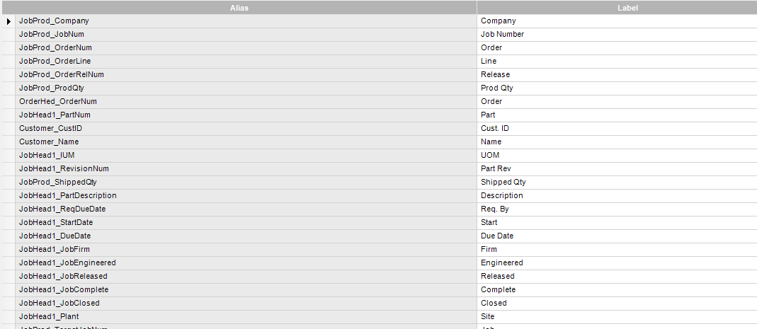Image resolution: width=757 pixels, height=329 pixels.
Task: Select the row indicator arrow for JobProd_Company
Action: [x=8, y=21]
